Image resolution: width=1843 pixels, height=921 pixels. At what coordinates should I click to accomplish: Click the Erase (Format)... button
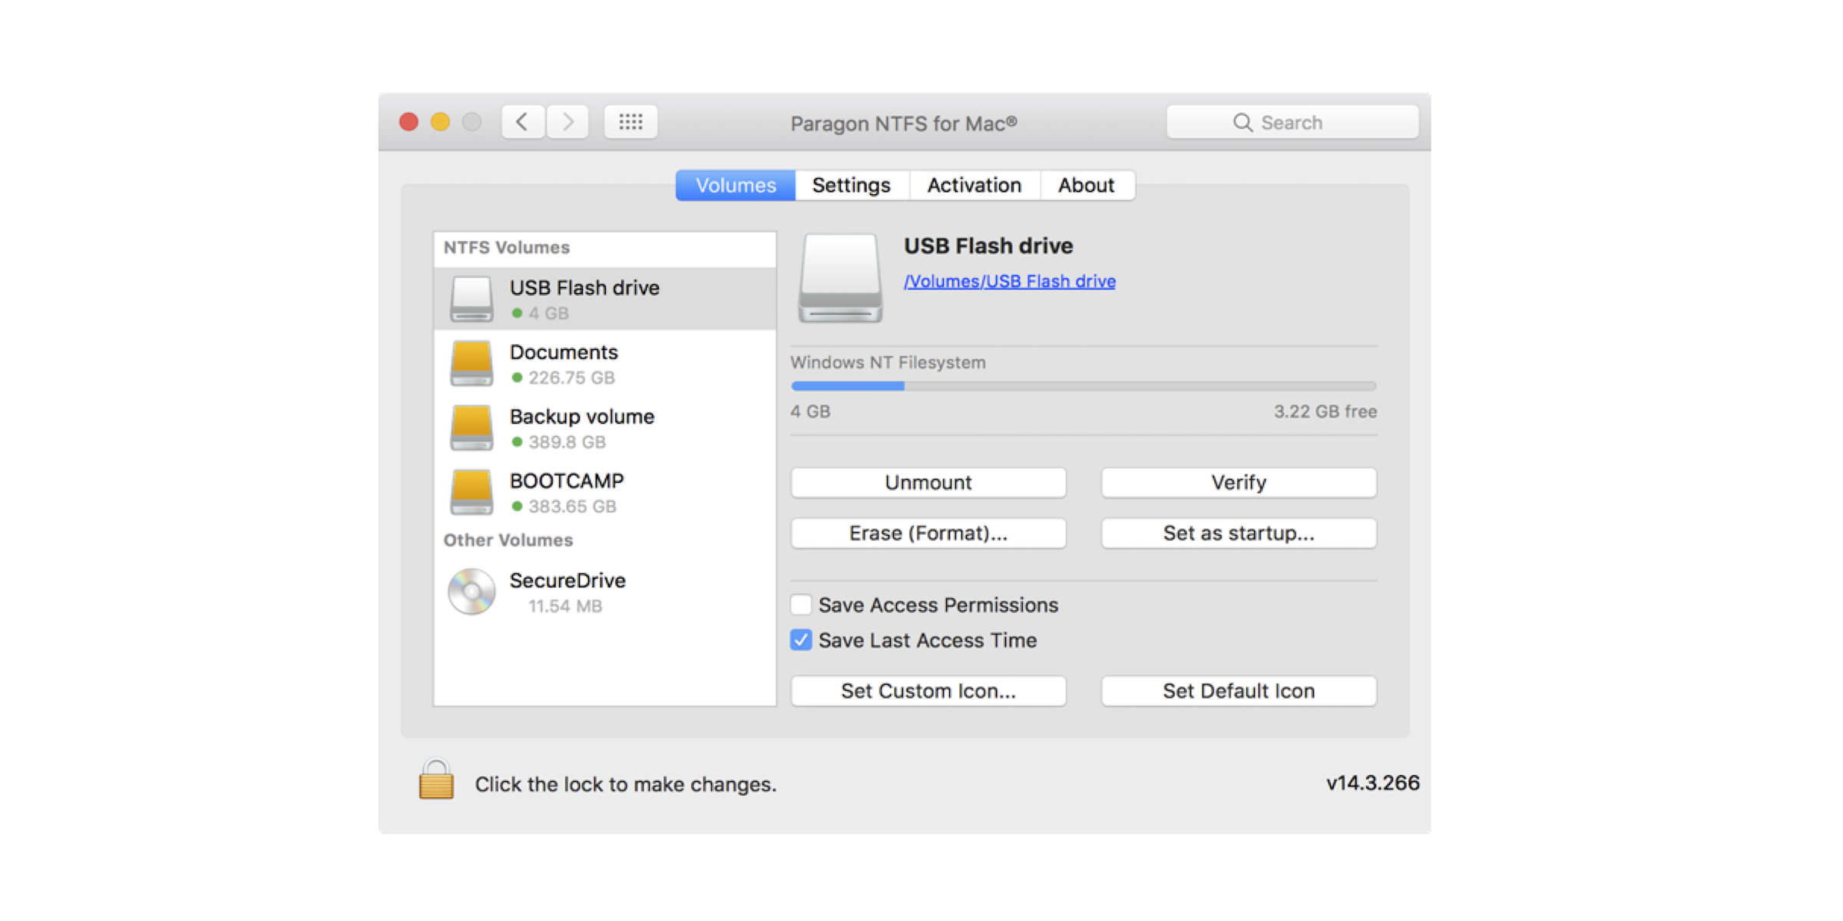928,533
